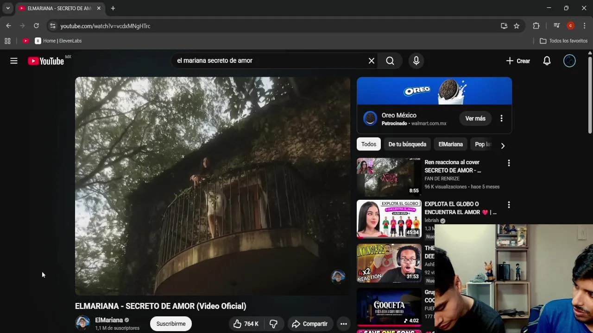593x333 pixels.
Task: Open notifications bell
Action: click(547, 61)
